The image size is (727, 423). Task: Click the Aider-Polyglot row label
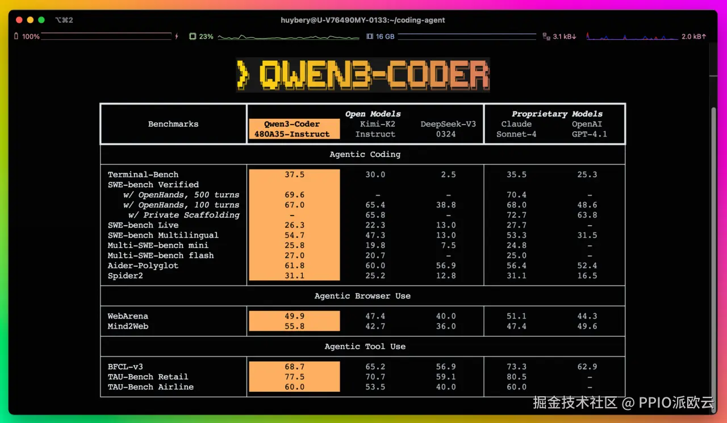tap(143, 266)
